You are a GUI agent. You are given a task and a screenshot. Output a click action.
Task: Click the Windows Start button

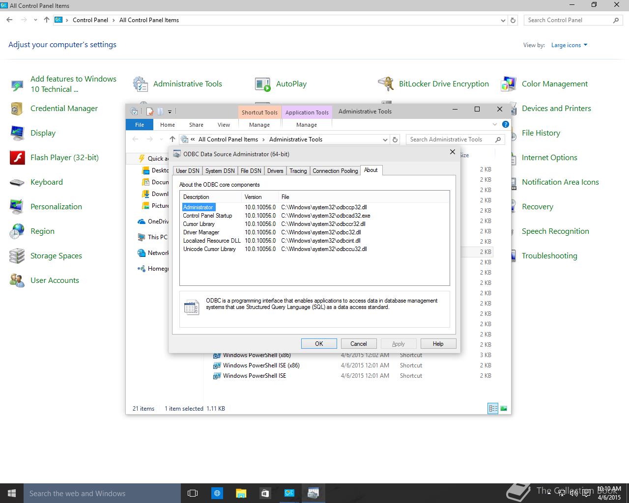pyautogui.click(x=12, y=493)
